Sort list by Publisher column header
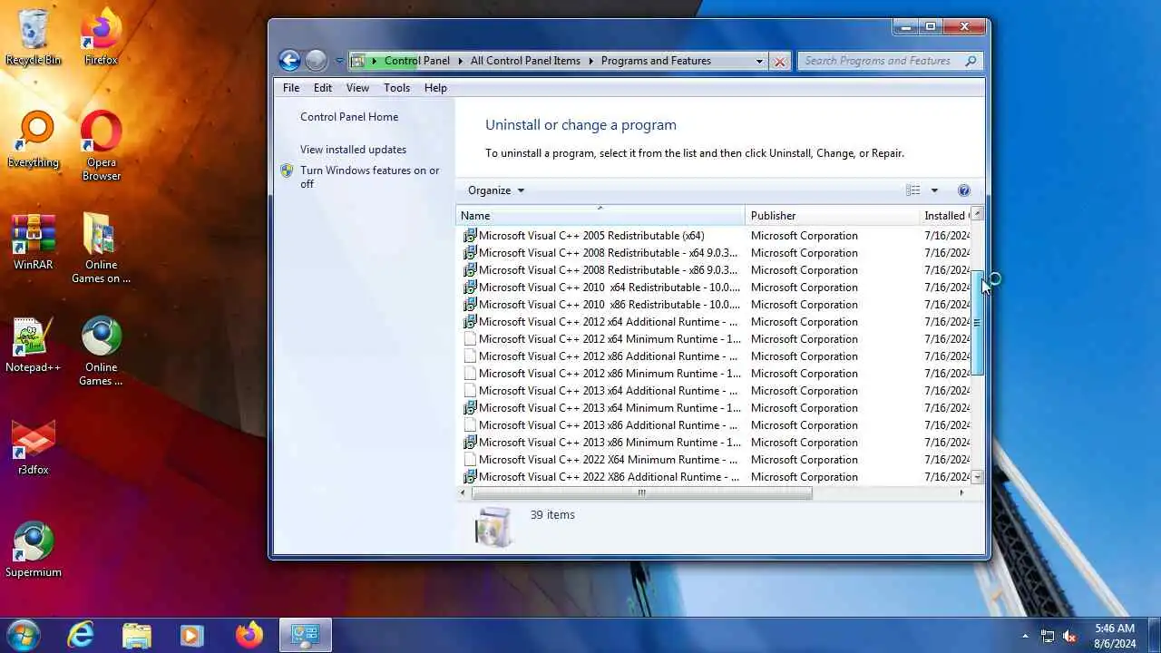 (832, 216)
